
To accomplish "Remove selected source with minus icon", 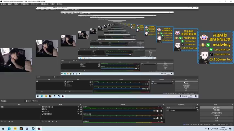I will point(46,121).
